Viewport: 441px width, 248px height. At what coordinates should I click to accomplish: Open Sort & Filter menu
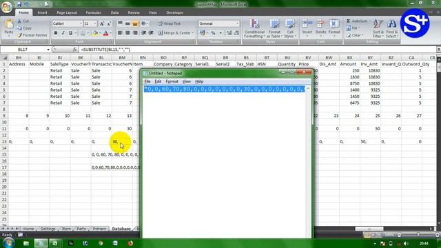(x=378, y=28)
